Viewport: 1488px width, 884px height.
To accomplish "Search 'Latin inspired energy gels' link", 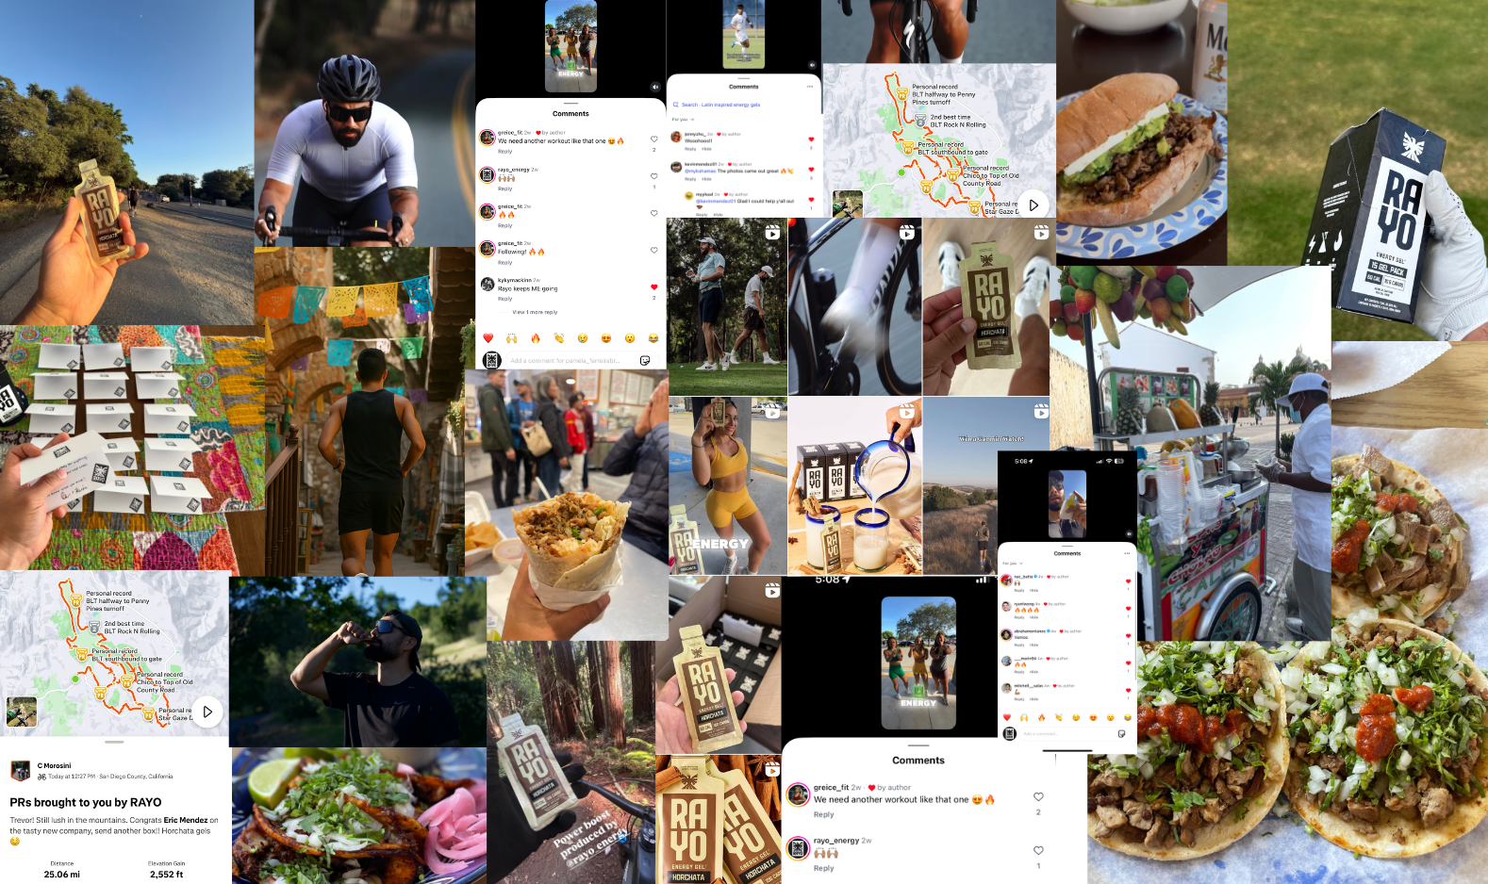I will click(x=720, y=105).
